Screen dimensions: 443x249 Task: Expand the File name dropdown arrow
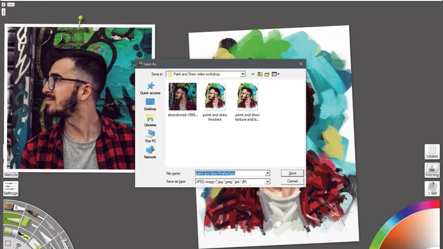(267, 173)
